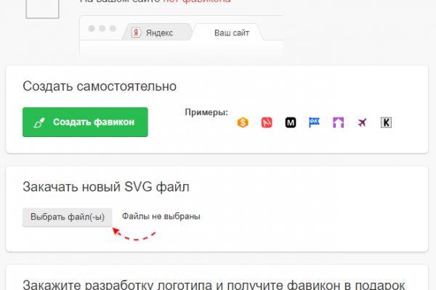Image resolution: width=436 pixels, height=290 pixels.
Task: Click the Выбрать файл(-ы) upload button
Action: pos(68,217)
